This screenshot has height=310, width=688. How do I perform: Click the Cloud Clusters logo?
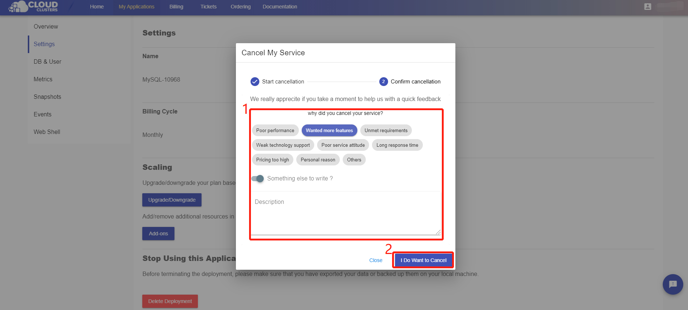pos(33,6)
